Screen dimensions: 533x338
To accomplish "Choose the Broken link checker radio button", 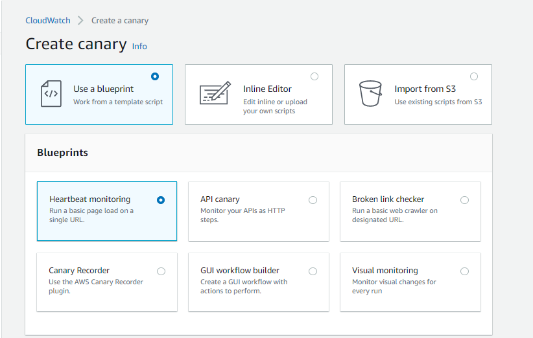I will (464, 200).
